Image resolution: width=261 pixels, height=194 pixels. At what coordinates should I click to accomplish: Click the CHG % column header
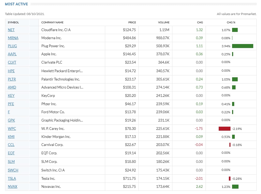231,22
